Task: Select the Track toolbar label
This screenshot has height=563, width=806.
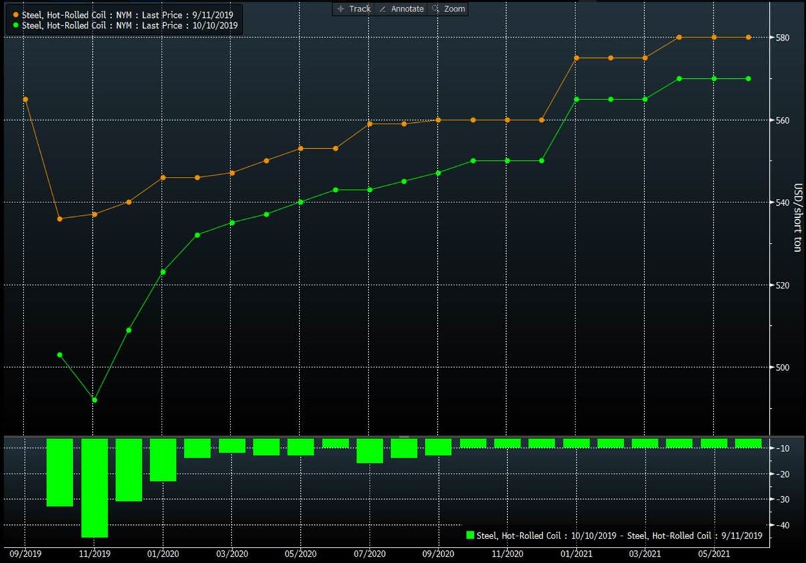Action: coord(360,9)
